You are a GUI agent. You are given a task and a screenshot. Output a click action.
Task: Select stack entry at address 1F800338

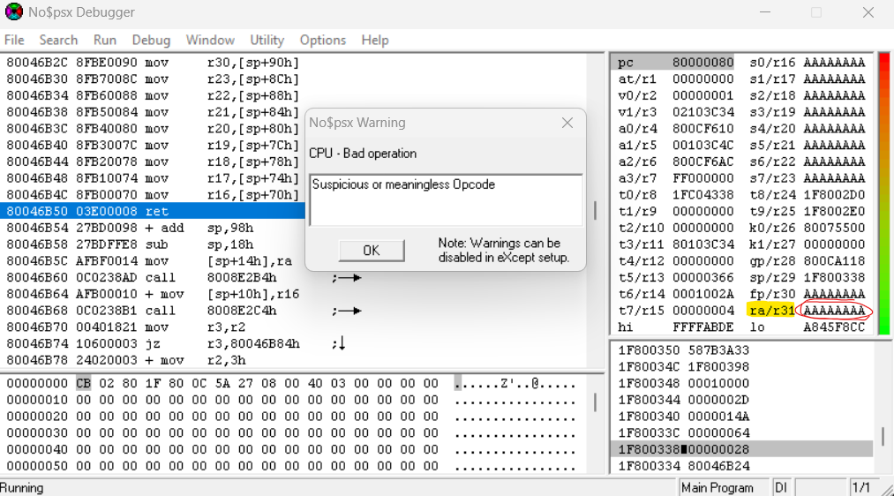click(741, 449)
